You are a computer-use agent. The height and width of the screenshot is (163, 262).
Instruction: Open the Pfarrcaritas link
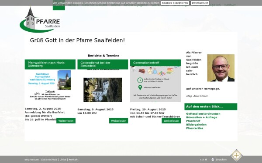195,128
